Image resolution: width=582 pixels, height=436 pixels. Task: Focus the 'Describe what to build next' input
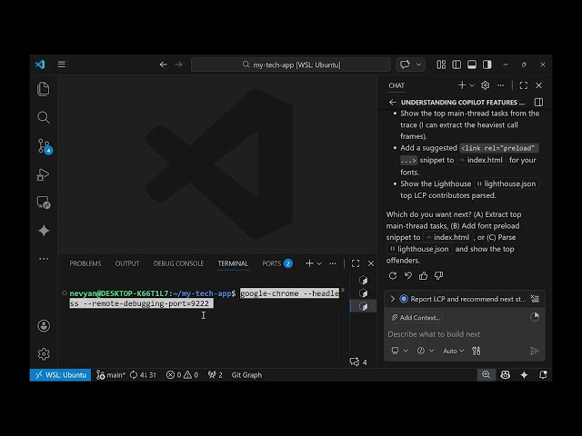click(x=464, y=334)
